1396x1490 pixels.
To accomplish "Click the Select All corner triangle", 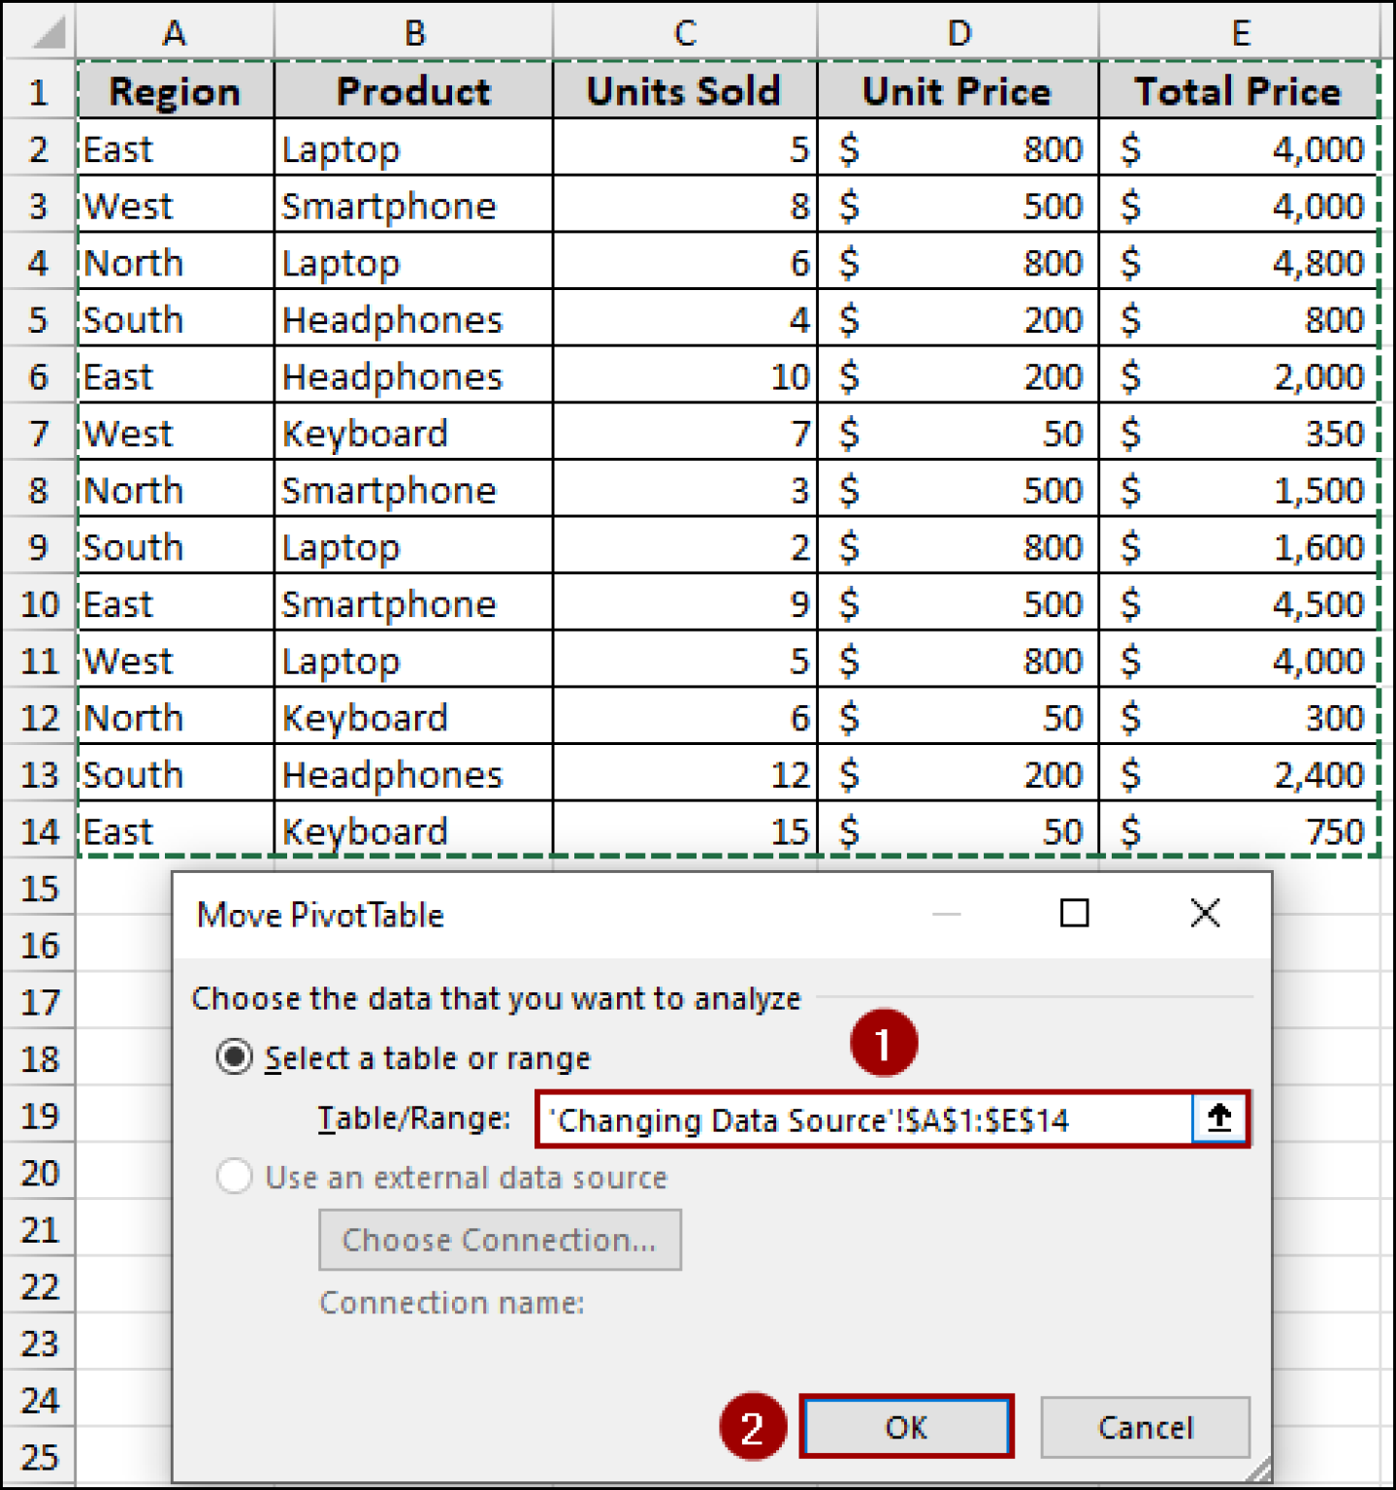I will coord(47,34).
